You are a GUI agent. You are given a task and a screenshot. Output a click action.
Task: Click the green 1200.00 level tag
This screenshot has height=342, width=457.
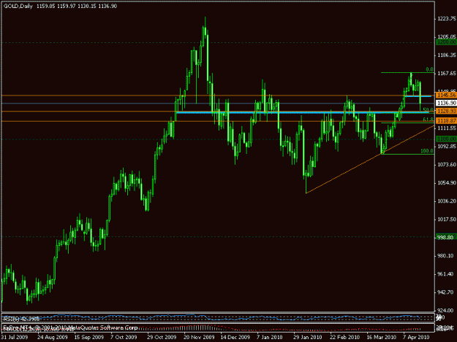[x=446, y=42]
